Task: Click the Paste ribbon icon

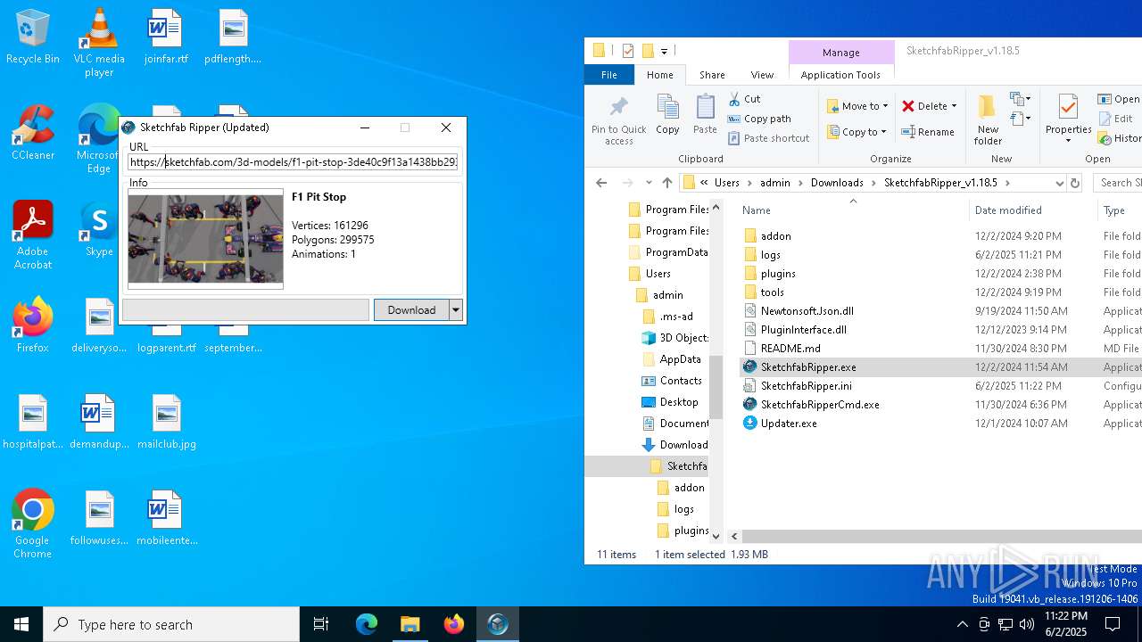Action: point(705,114)
